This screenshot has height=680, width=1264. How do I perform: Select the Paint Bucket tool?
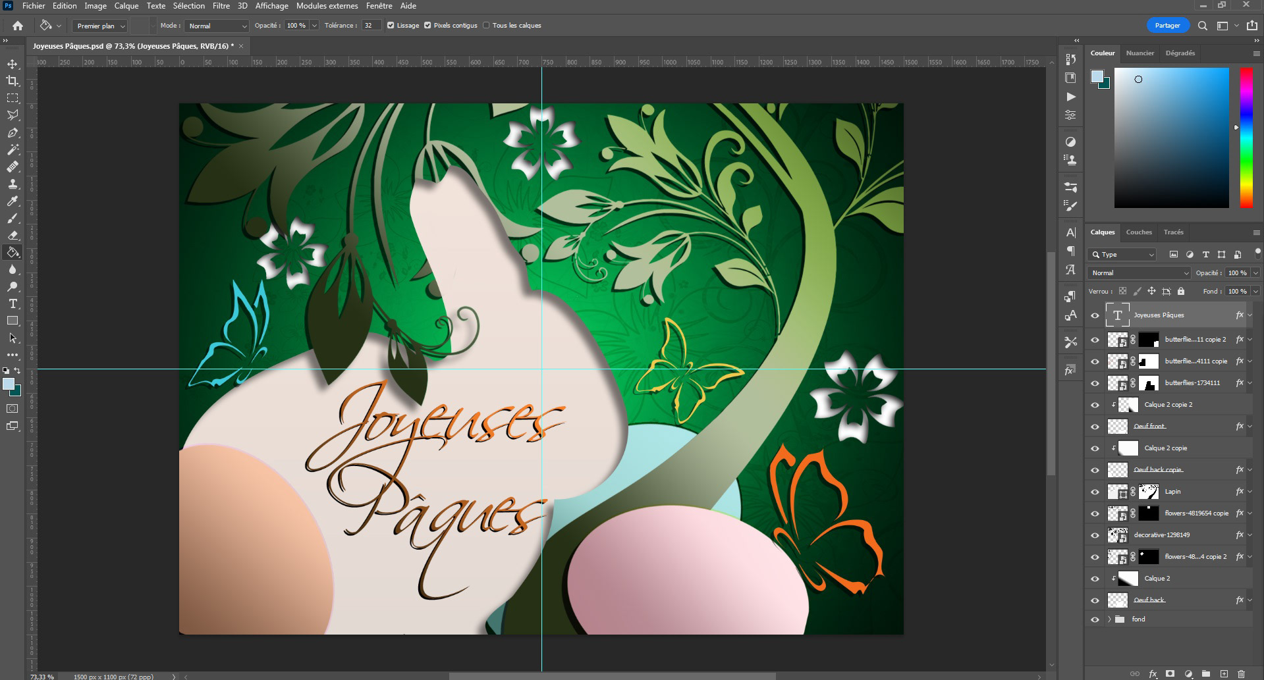13,252
